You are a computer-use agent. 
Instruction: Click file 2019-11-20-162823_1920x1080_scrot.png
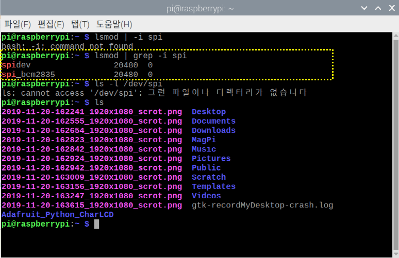(x=92, y=140)
